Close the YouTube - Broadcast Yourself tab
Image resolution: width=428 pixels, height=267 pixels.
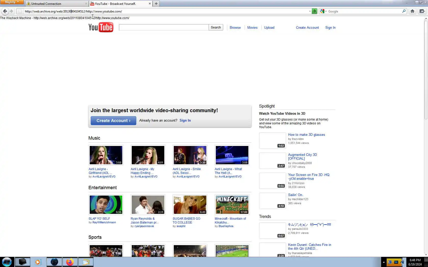click(150, 4)
